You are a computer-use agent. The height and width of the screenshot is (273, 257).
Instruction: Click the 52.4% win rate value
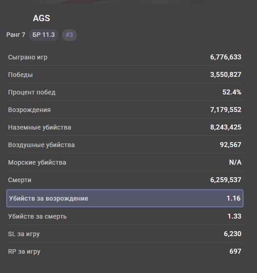tap(232, 92)
